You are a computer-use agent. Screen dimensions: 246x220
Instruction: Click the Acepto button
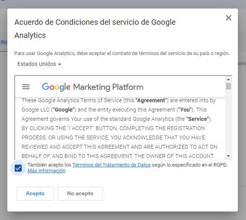click(35, 193)
